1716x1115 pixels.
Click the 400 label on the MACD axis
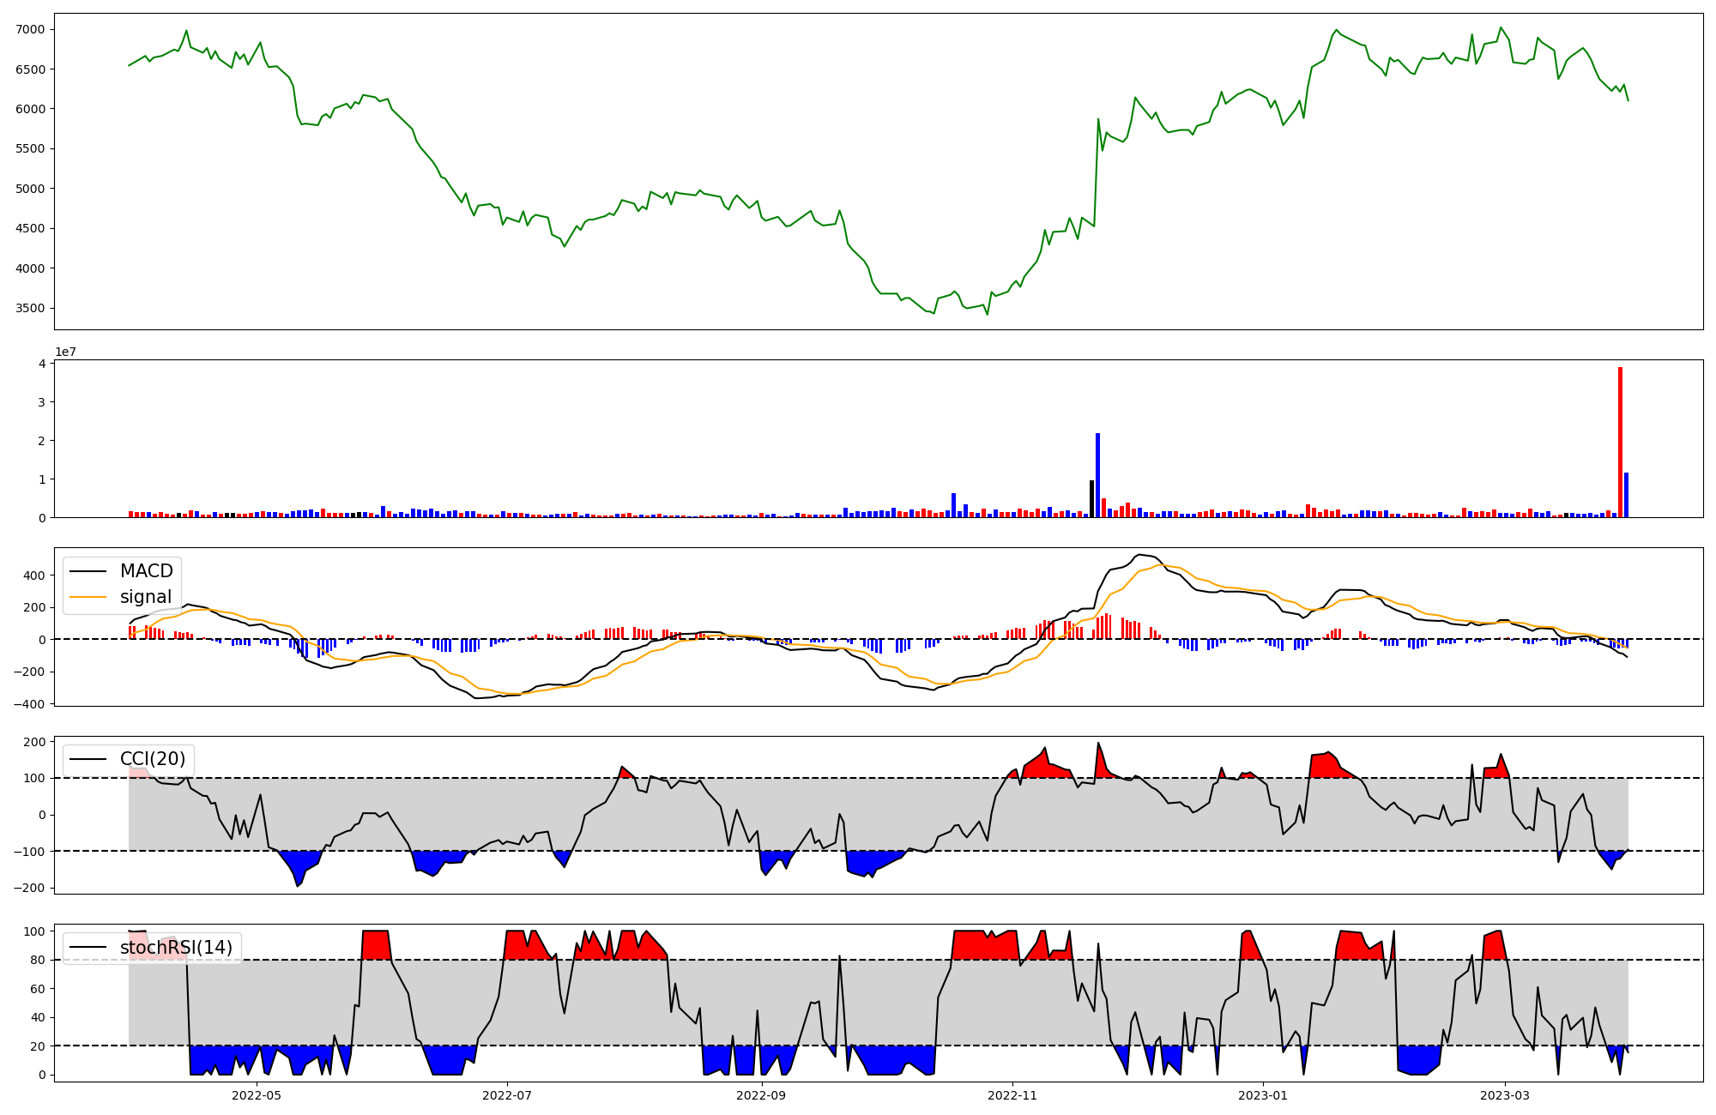coord(34,576)
